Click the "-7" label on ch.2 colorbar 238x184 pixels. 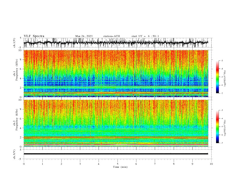[x=222, y=143]
